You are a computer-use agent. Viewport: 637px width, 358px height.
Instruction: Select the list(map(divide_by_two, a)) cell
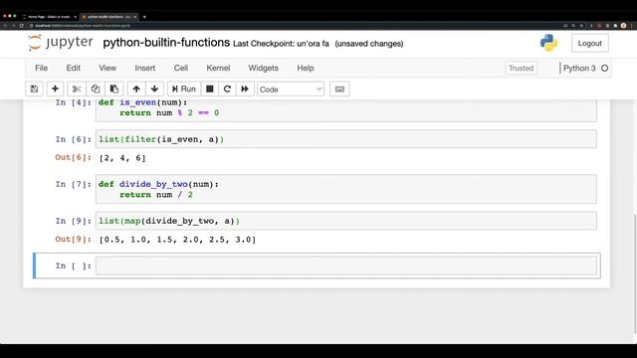click(346, 221)
